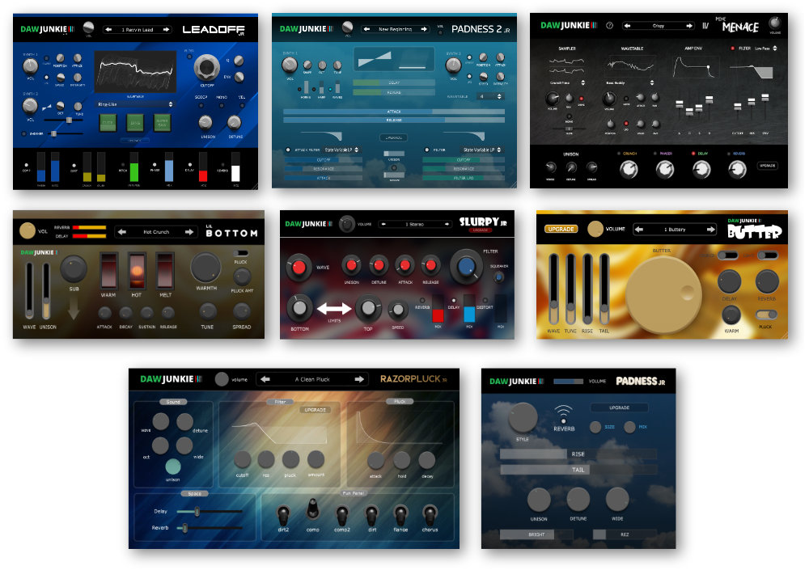809x570 pixels.
Task: Go to next preset in Leadoff Jr
Action: point(166,30)
